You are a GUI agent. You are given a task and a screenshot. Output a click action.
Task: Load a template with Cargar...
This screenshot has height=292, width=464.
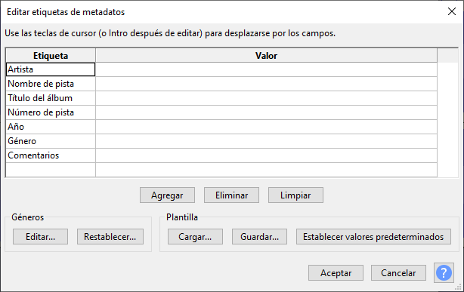195,236
